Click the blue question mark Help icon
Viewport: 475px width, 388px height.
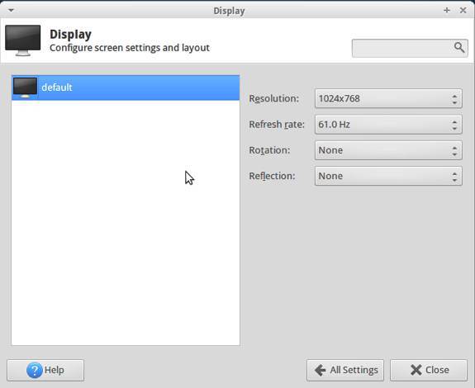coord(35,370)
